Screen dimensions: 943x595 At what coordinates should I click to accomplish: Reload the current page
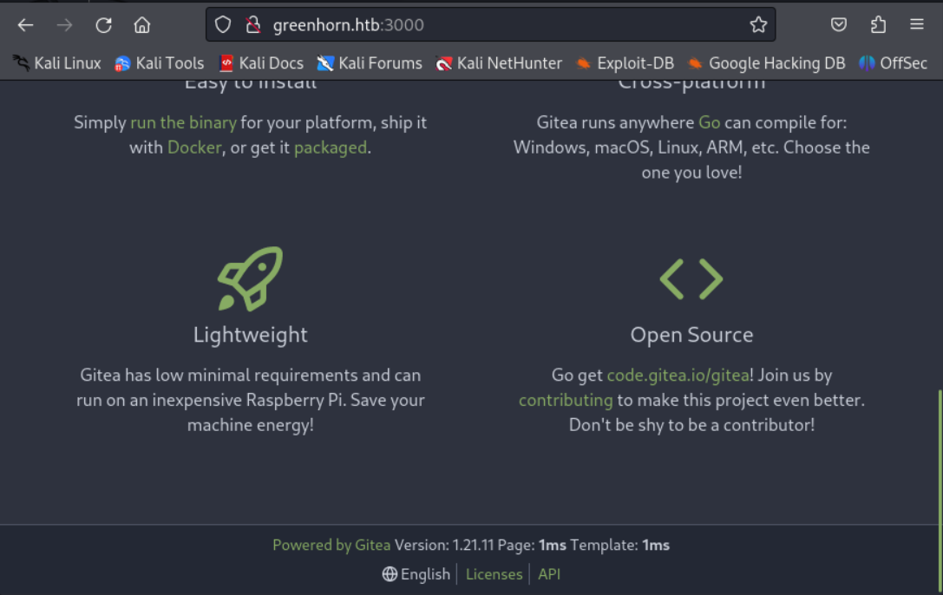point(103,25)
